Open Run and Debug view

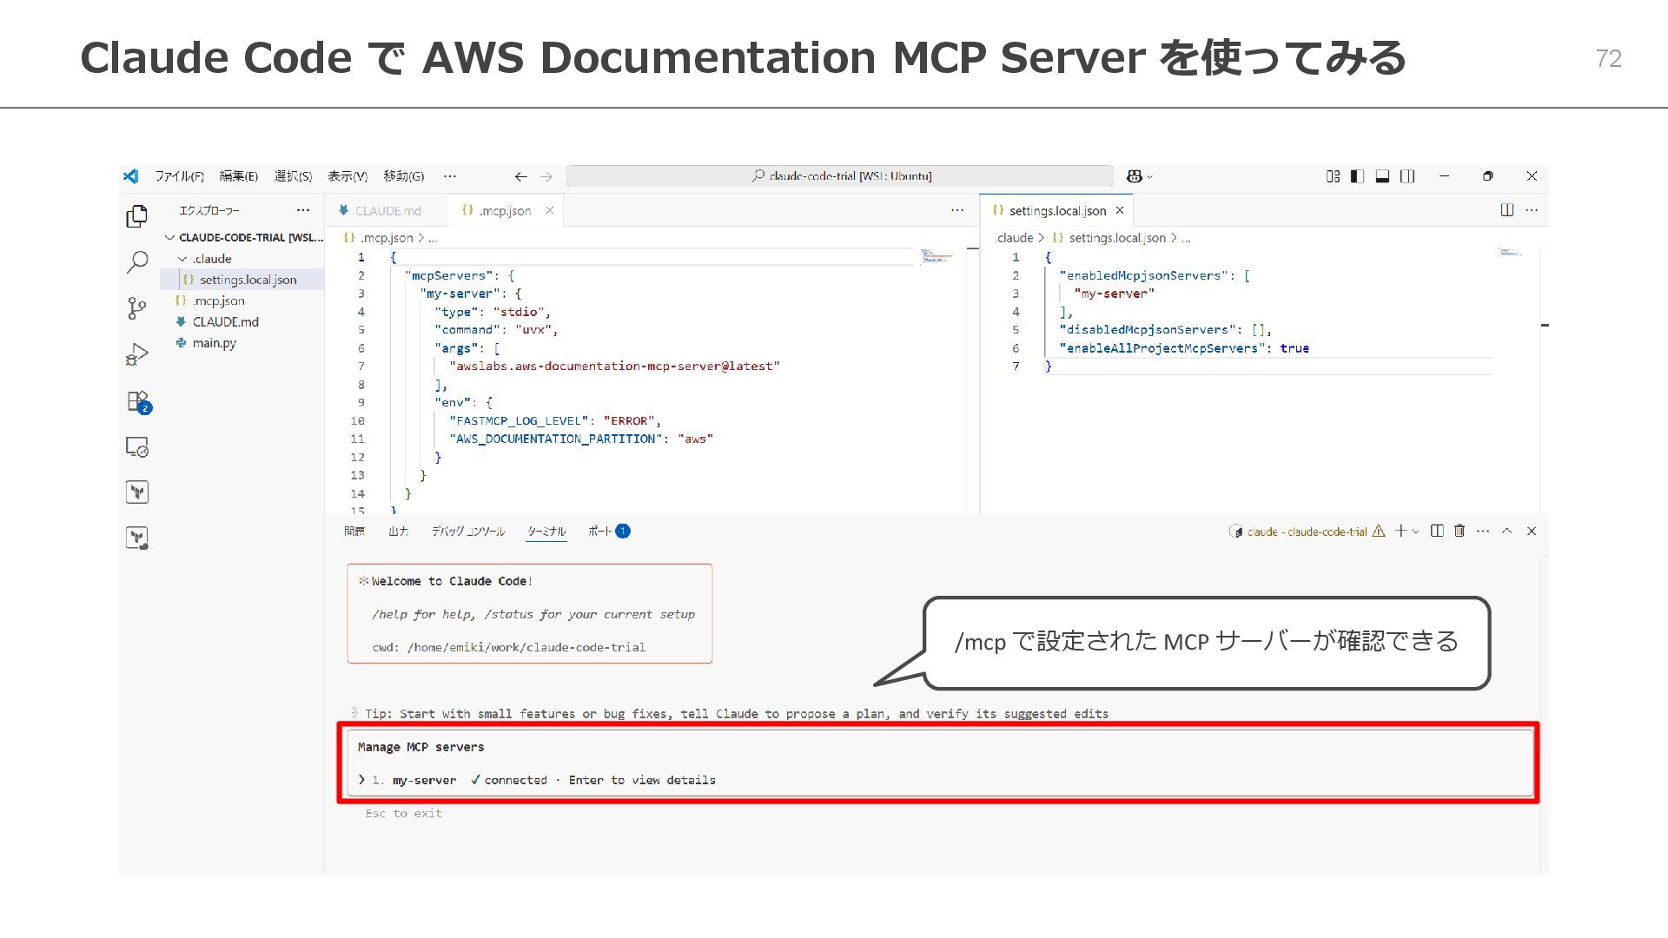pyautogui.click(x=137, y=354)
